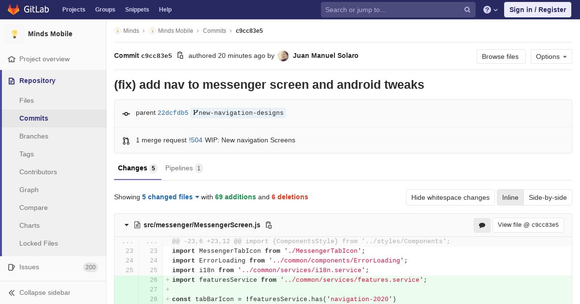Open Graph in Repository sidebar
The width and height of the screenshot is (580, 304).
pyautogui.click(x=29, y=190)
